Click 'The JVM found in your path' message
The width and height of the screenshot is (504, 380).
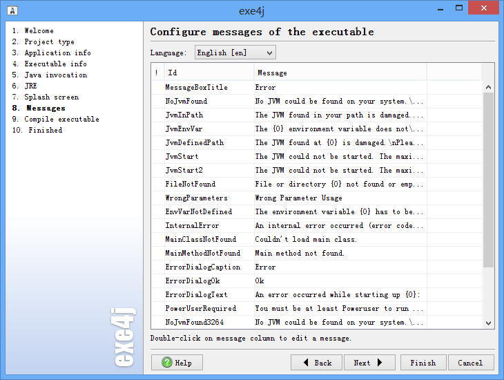point(339,115)
